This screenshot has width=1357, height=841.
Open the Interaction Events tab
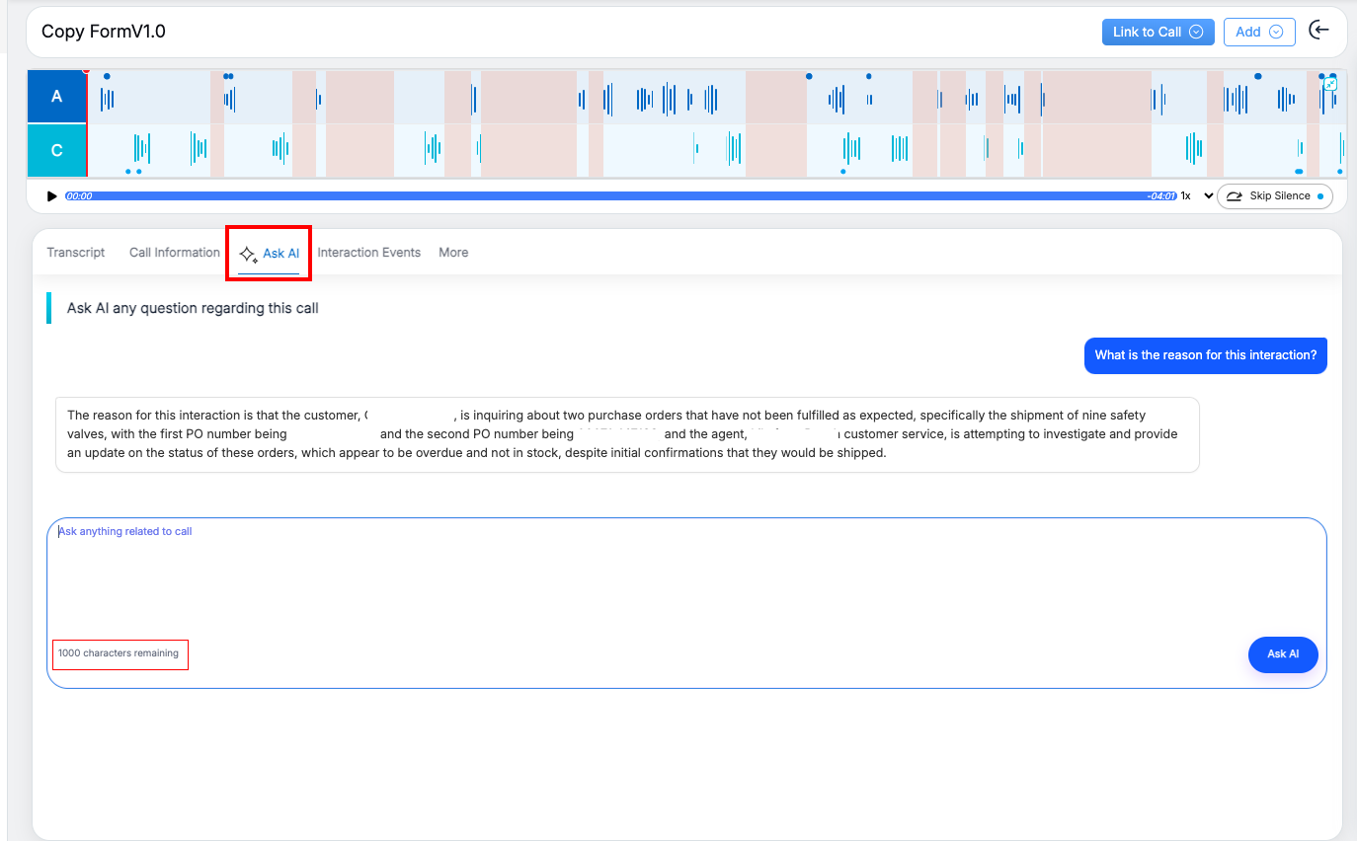pos(368,253)
